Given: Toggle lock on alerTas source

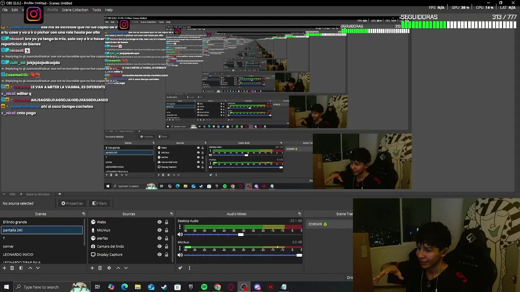Looking at the screenshot, I should click(x=166, y=238).
